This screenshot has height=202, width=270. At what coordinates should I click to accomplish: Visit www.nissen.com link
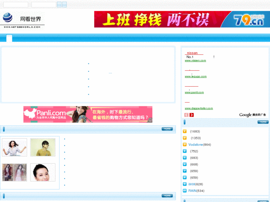[195, 60]
